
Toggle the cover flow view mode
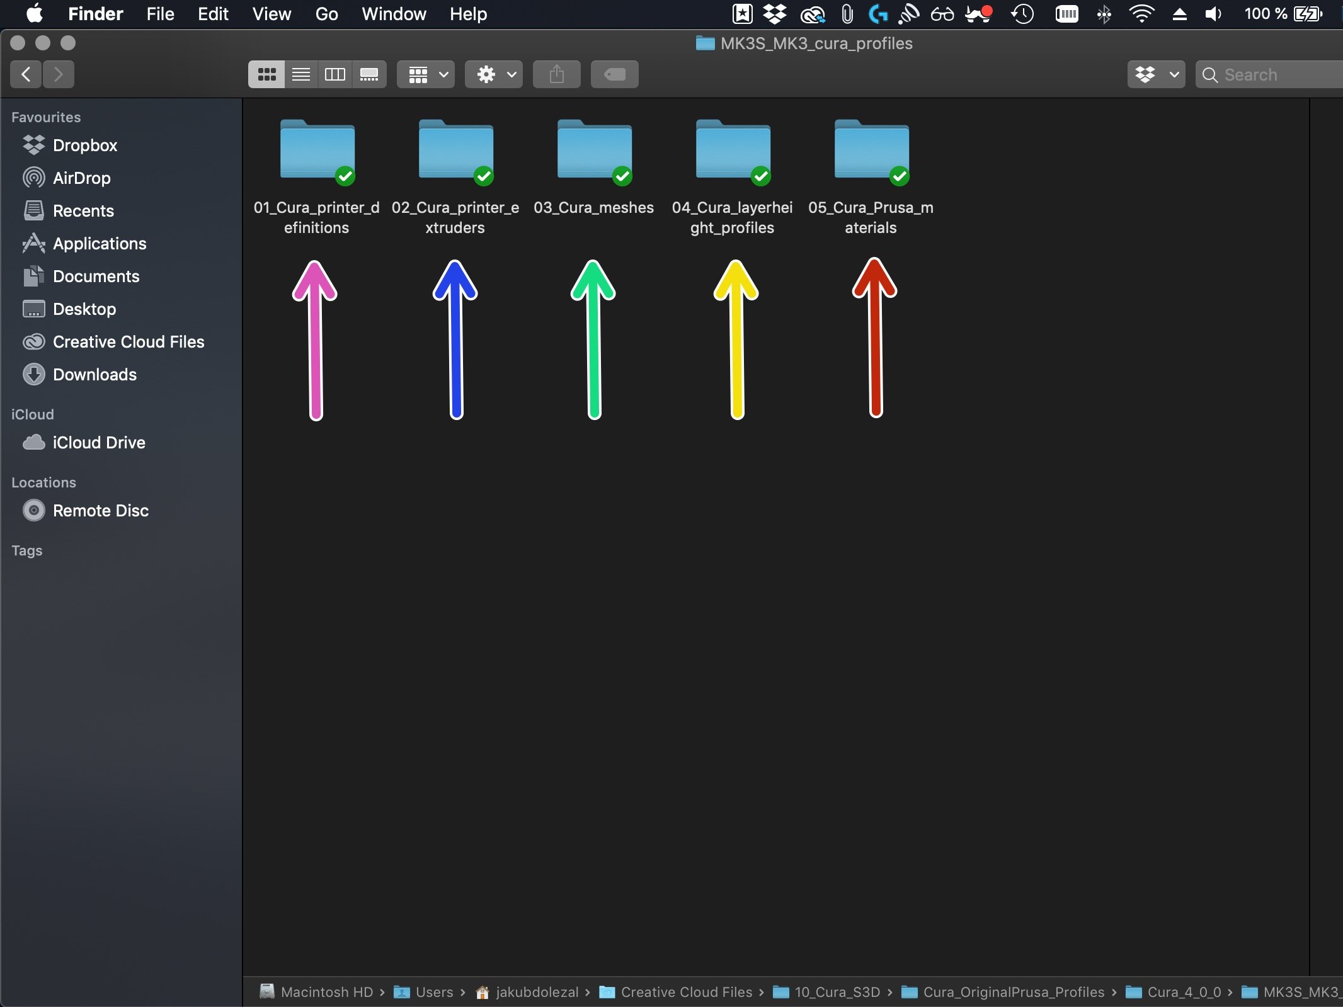tap(368, 73)
